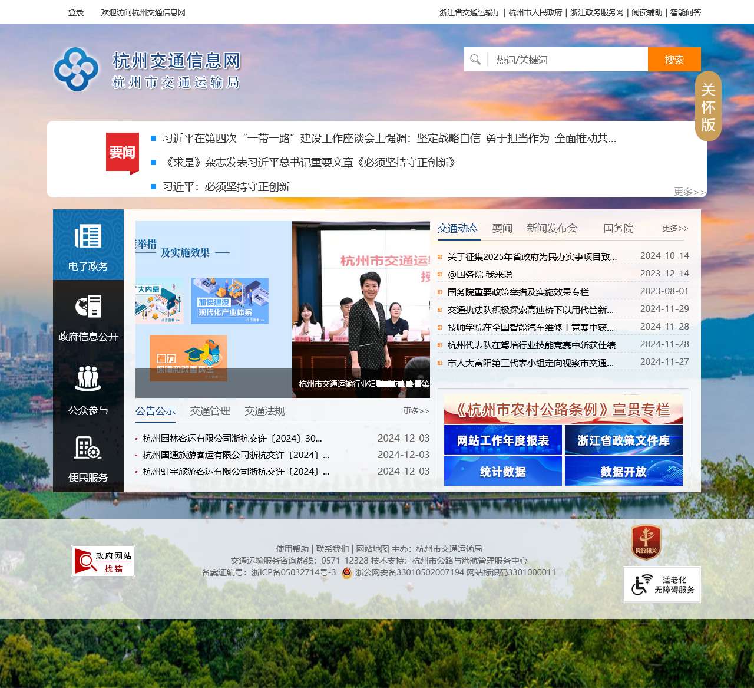Select the 交通管理 tab
This screenshot has height=688, width=754.
tap(210, 411)
